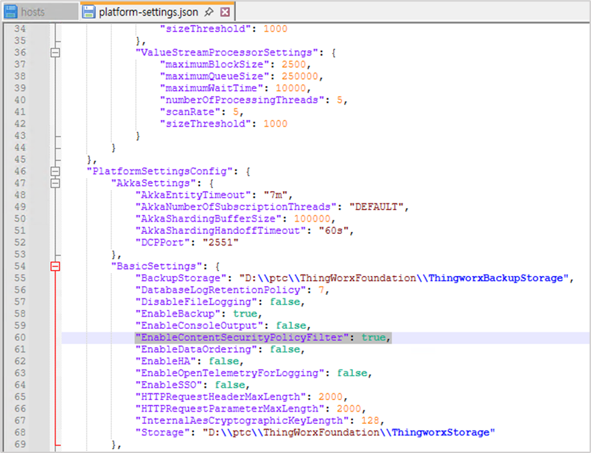Click the "numberOfProcessingThreads" key
This screenshot has width=591, height=453.
tap(242, 100)
